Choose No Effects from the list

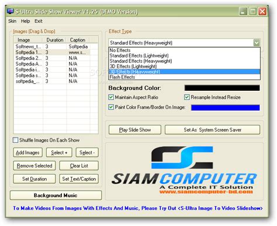pos(184,50)
